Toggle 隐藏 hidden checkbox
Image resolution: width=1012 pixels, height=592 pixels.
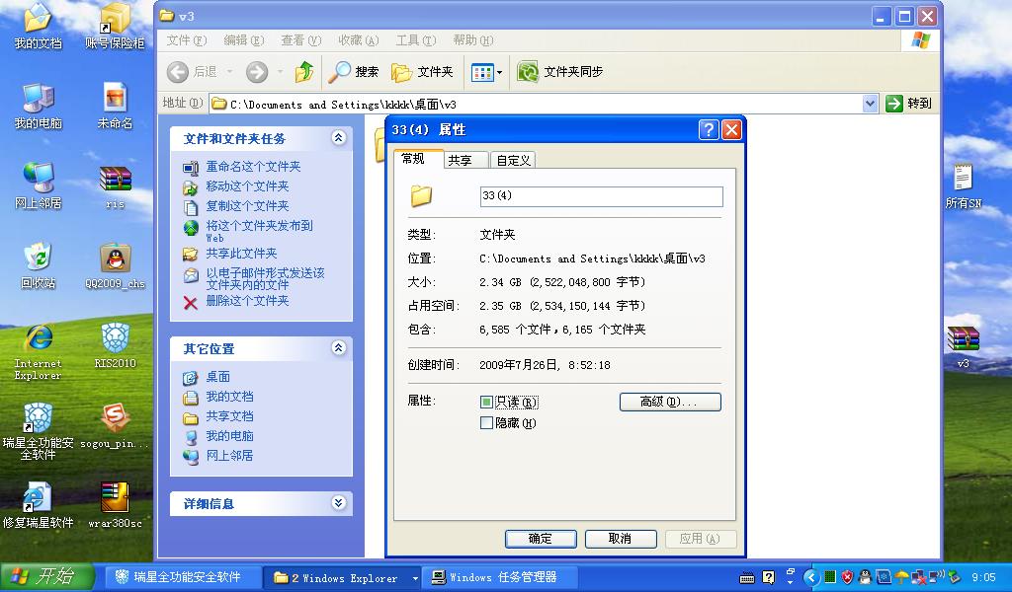pyautogui.click(x=486, y=422)
